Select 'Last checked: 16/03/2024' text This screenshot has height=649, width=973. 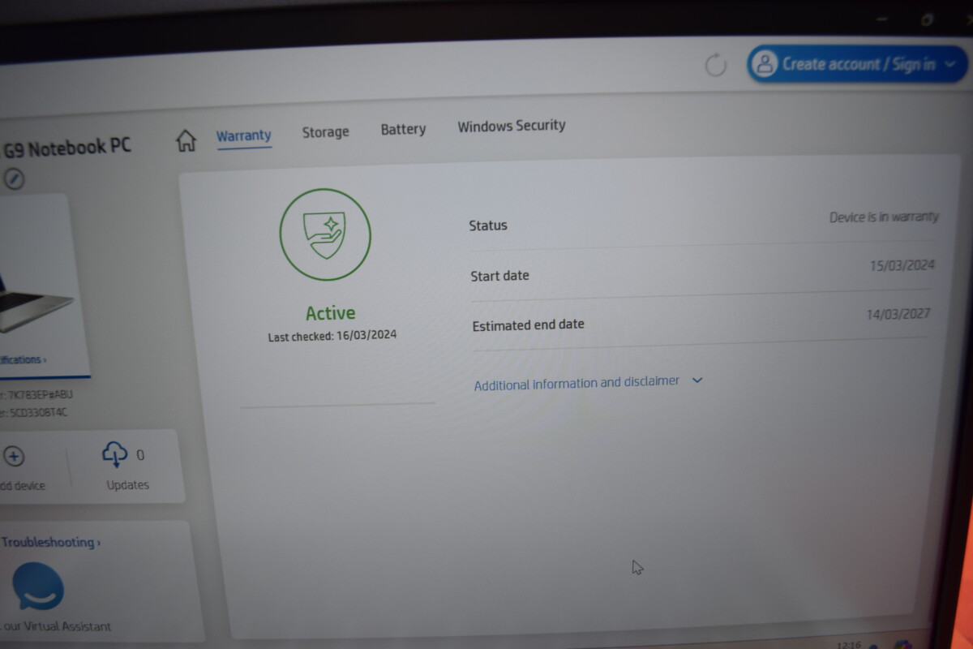coord(332,335)
